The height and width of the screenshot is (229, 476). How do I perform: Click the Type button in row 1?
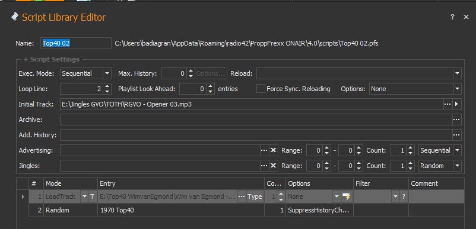pos(255,196)
